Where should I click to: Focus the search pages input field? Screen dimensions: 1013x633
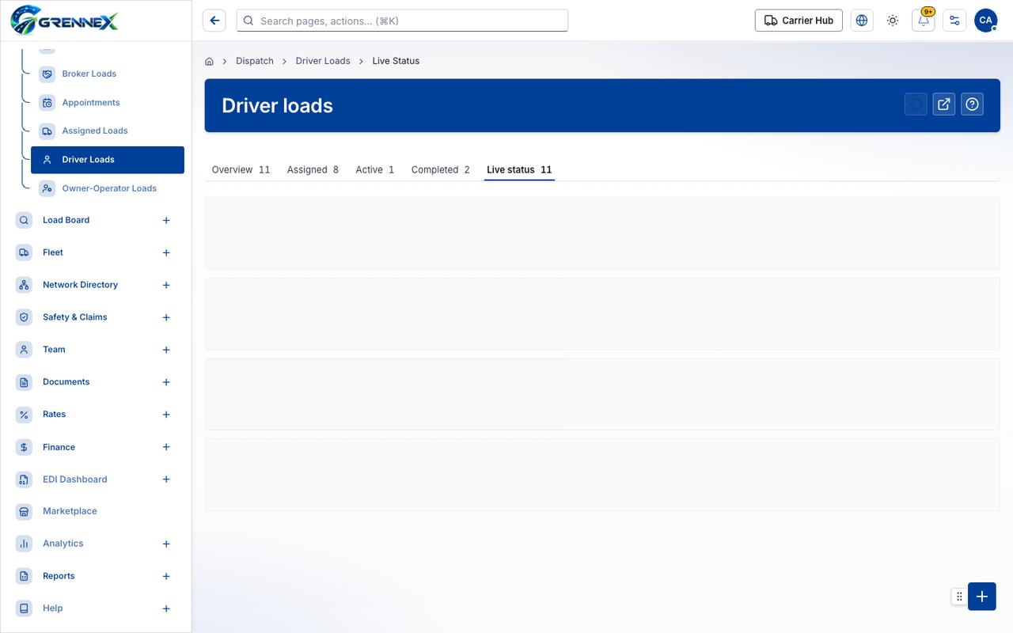402,21
